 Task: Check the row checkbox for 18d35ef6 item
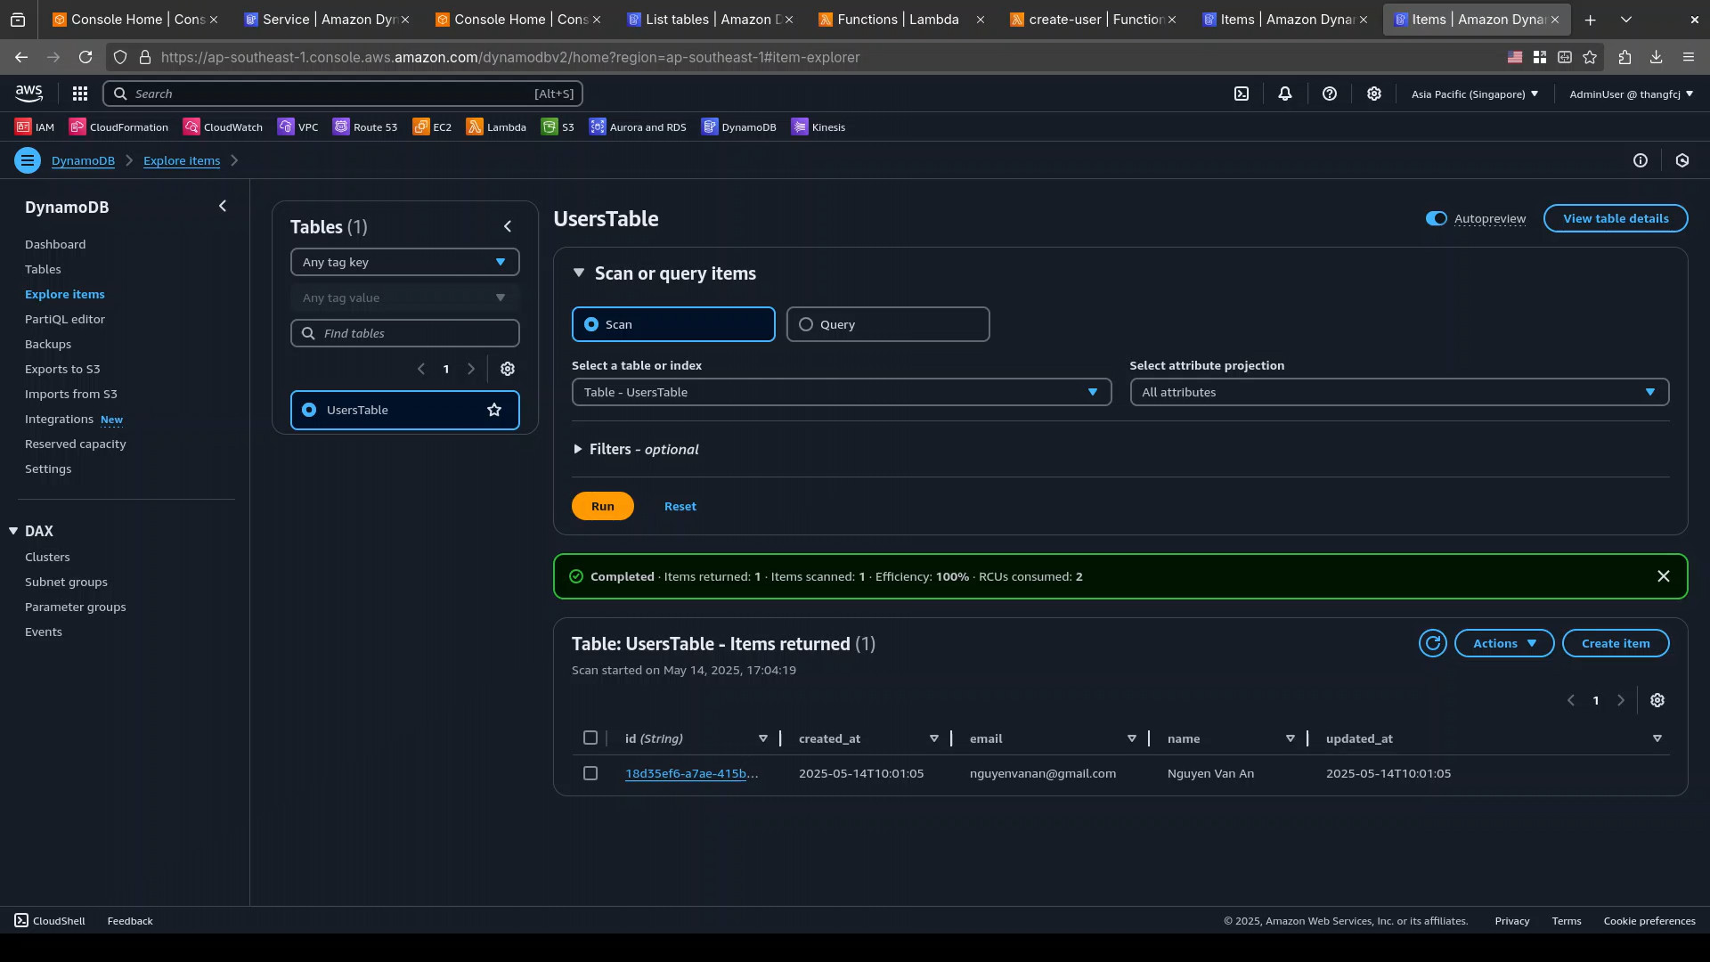590,773
